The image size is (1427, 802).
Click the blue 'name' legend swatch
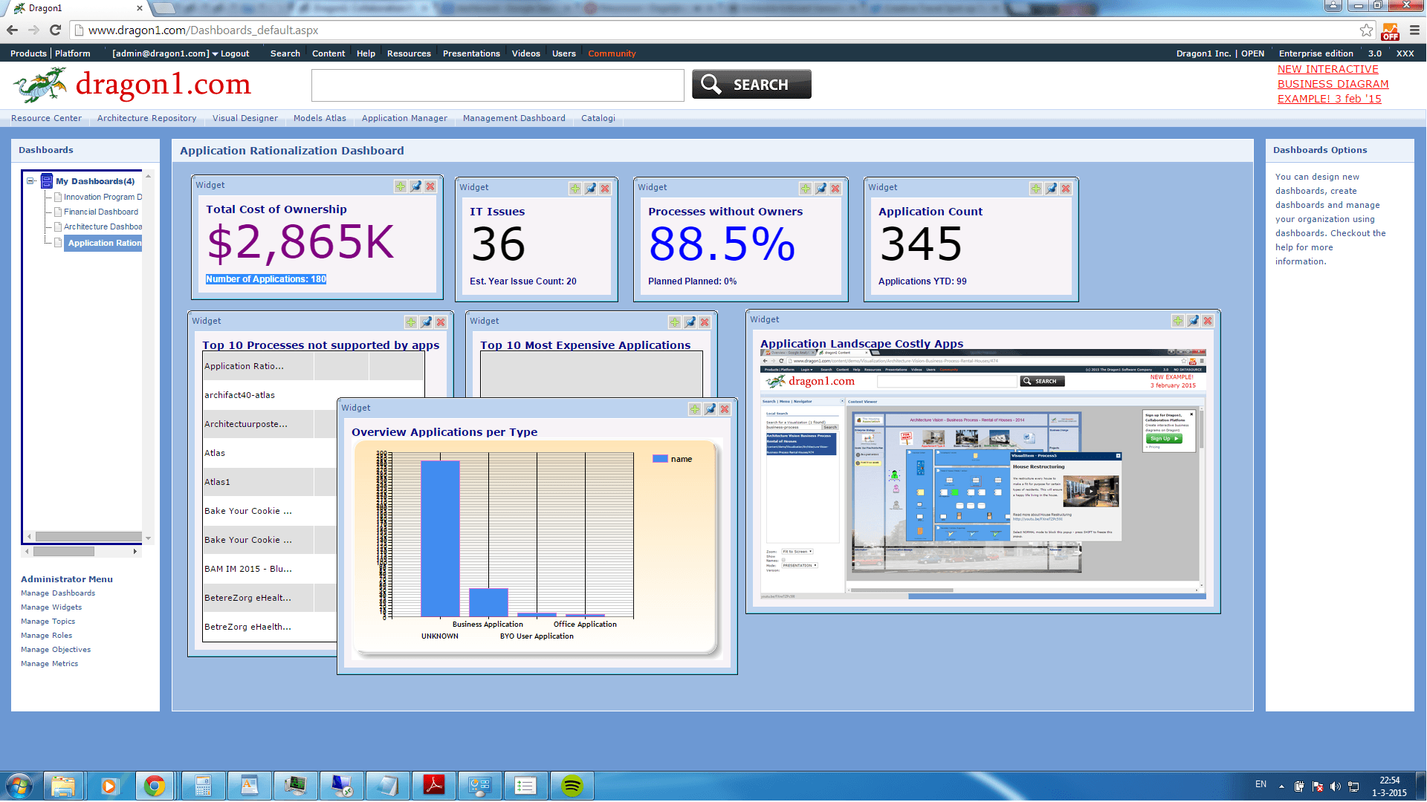(660, 459)
